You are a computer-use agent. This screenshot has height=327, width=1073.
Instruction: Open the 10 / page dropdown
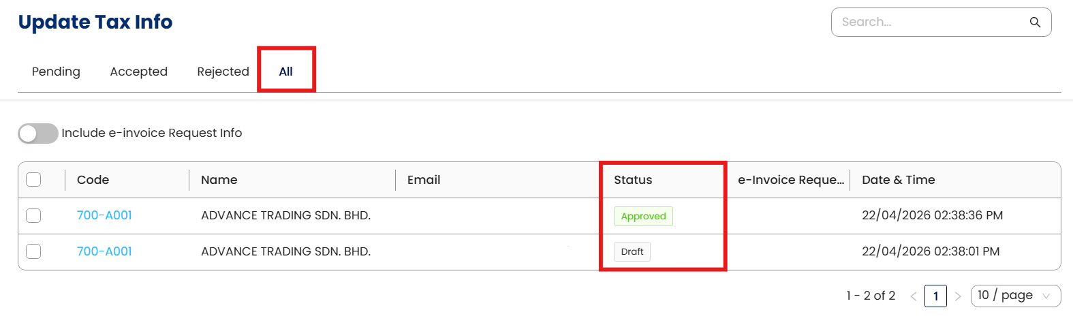tap(1015, 296)
